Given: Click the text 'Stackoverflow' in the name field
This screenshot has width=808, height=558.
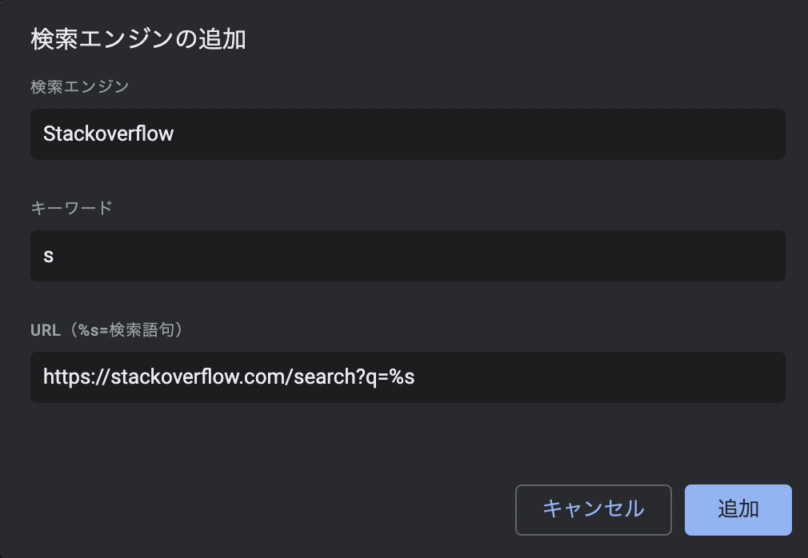Looking at the screenshot, I should [110, 134].
